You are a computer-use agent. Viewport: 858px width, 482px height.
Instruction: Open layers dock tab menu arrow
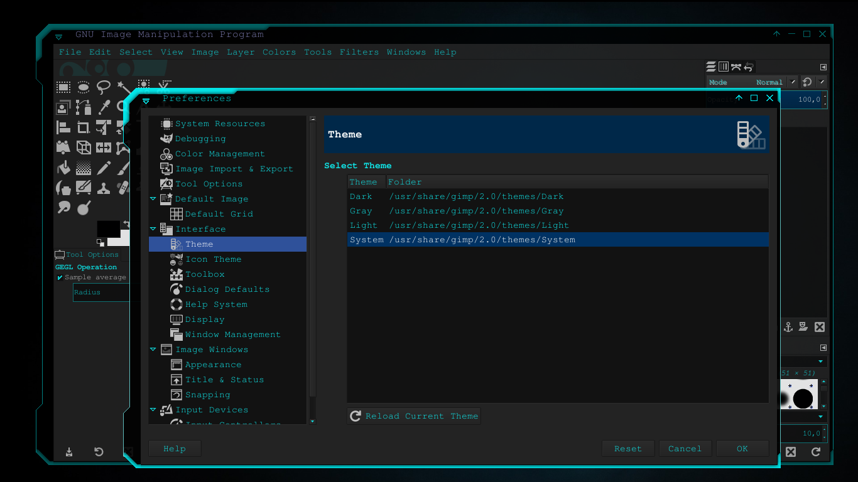(823, 67)
